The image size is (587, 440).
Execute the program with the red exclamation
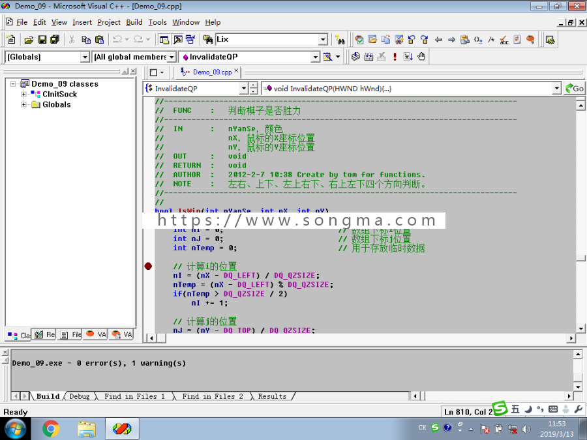pos(395,57)
